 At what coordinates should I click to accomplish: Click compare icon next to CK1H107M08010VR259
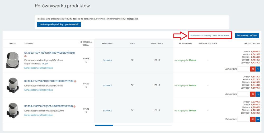[25, 56]
